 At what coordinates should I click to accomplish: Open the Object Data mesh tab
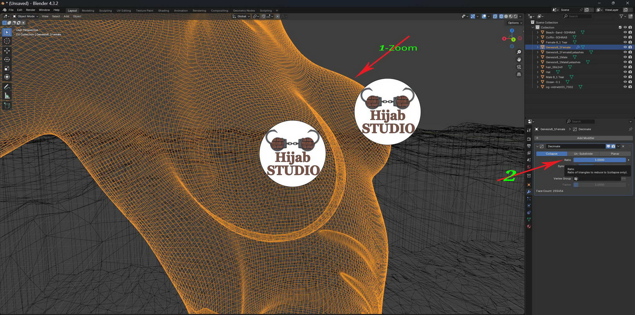pos(529,219)
